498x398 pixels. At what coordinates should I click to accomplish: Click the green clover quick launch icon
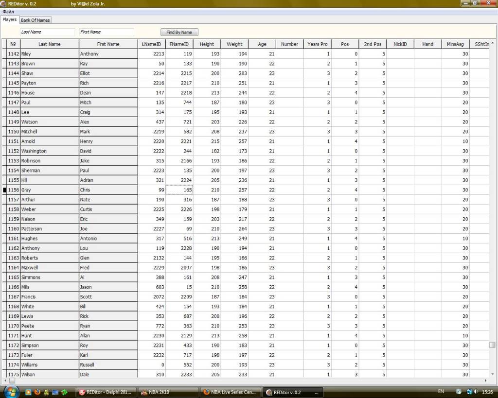pos(64,392)
